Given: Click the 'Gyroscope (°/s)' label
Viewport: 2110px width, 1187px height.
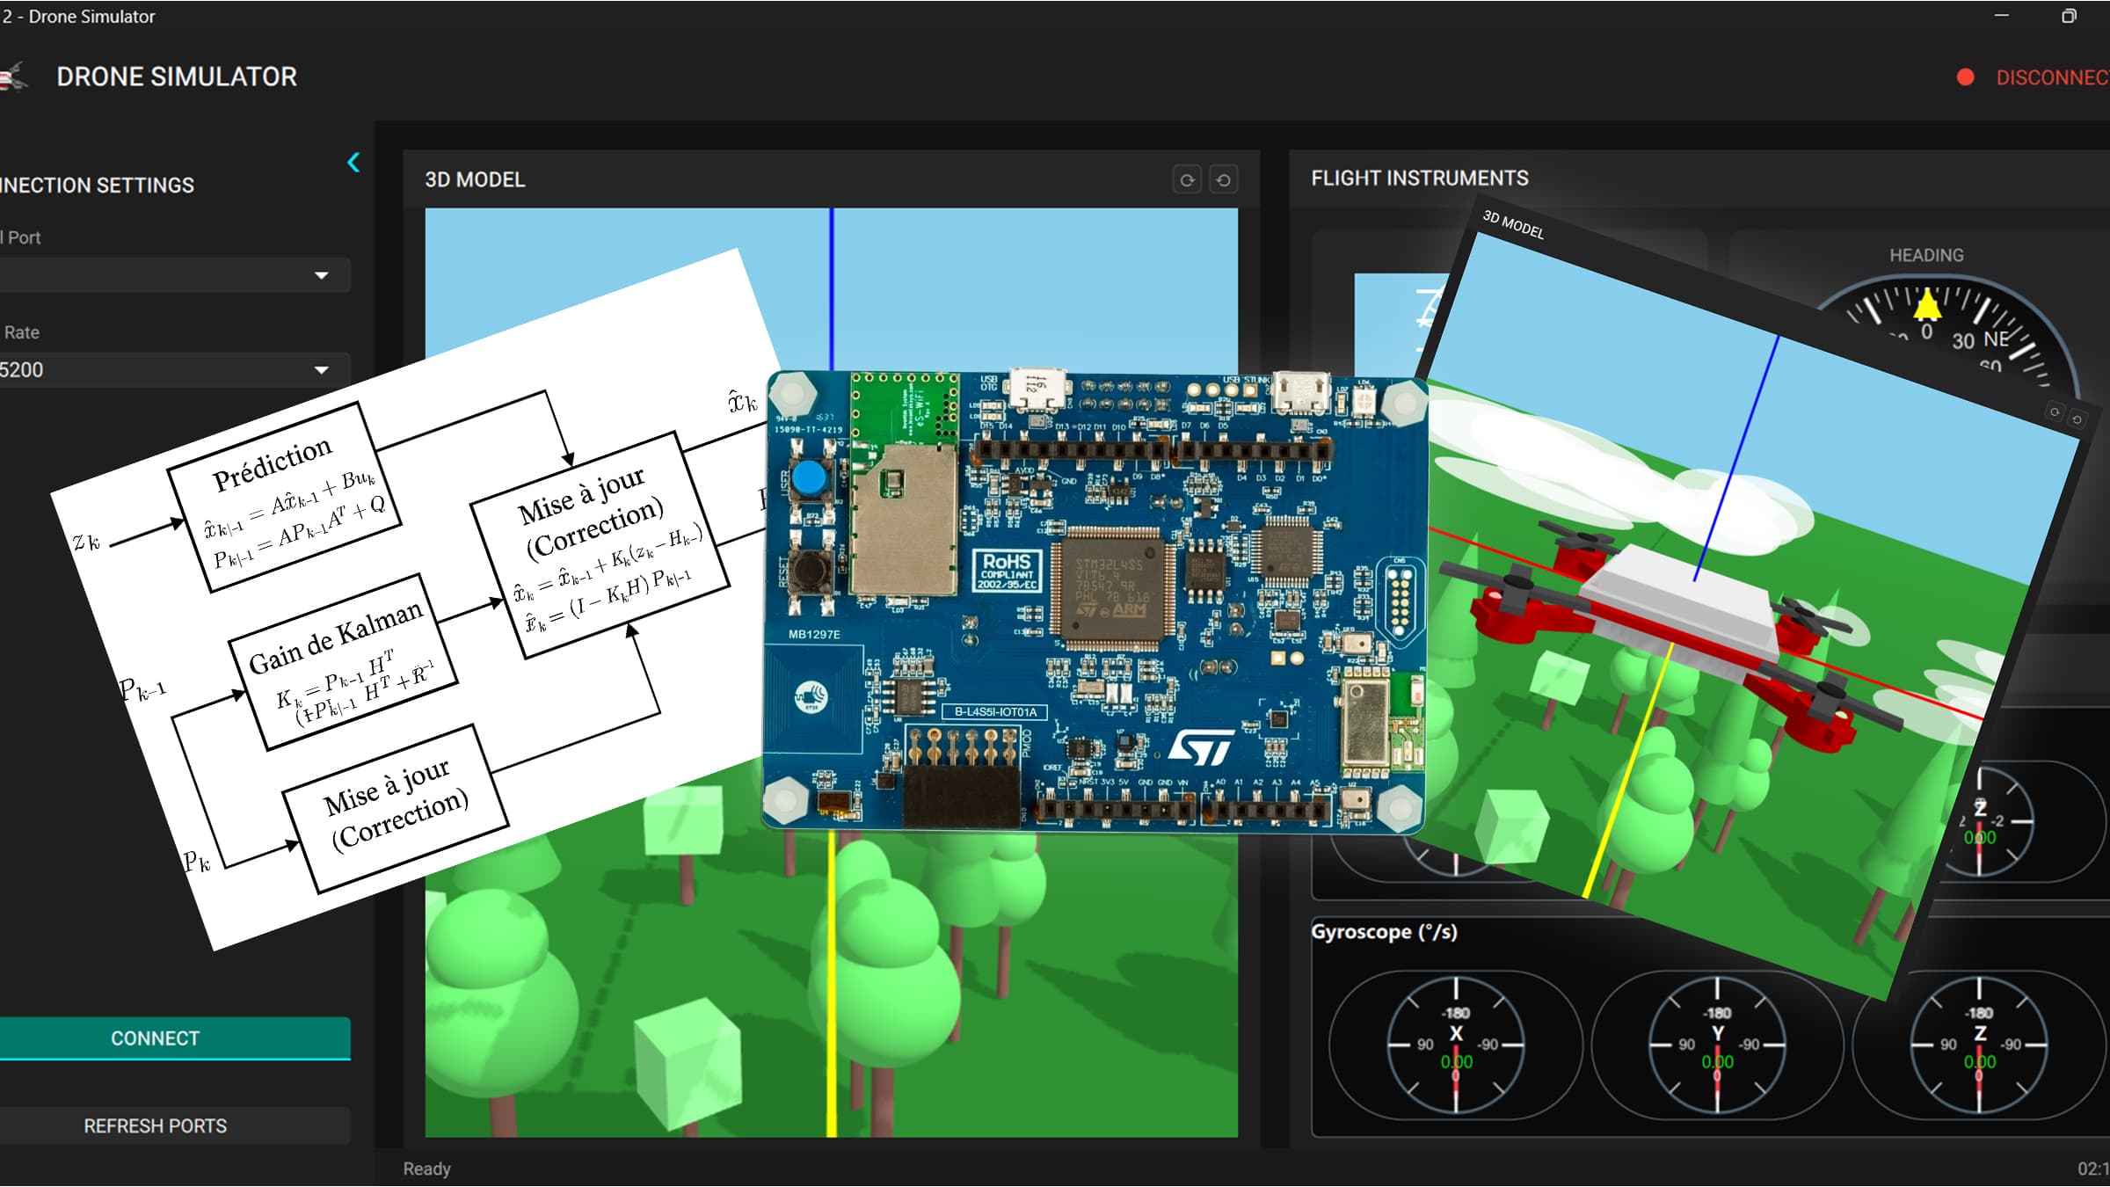Looking at the screenshot, I should click(x=1385, y=932).
